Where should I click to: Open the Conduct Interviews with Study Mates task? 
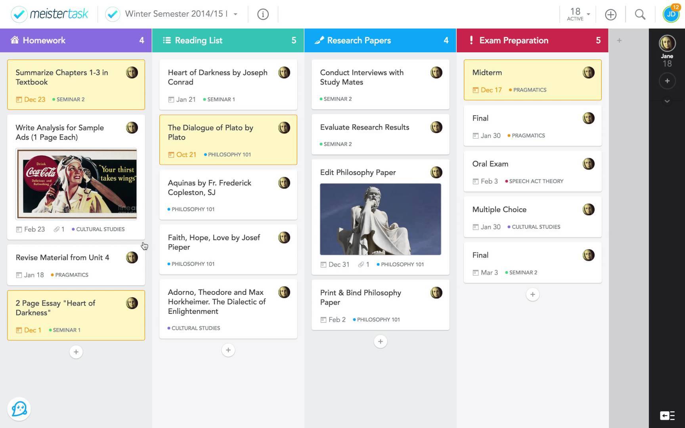(x=381, y=84)
